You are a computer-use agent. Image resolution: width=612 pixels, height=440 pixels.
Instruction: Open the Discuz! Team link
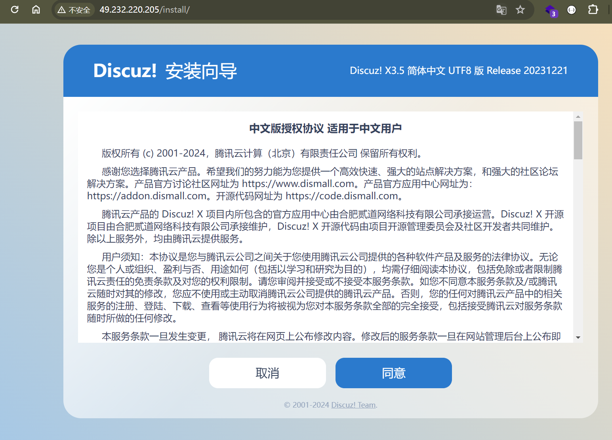pyautogui.click(x=354, y=405)
